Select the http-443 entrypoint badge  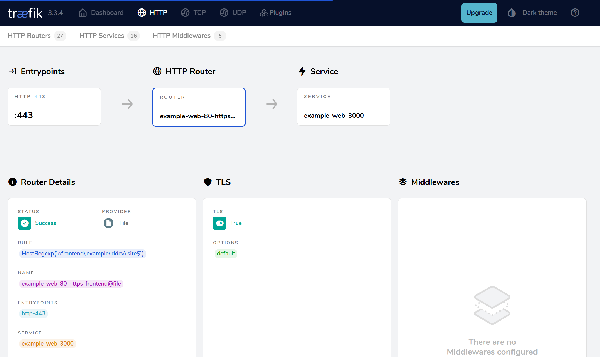[33, 313]
